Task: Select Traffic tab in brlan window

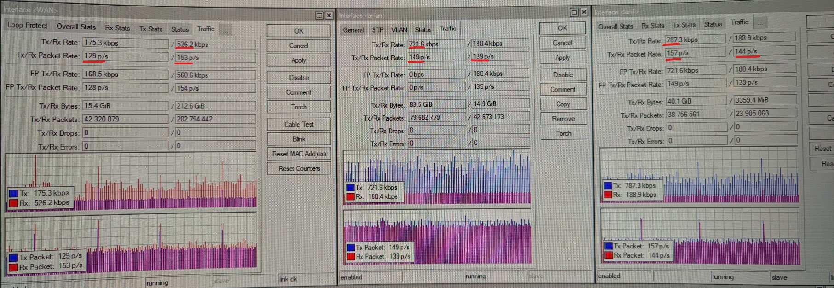Action: click(x=448, y=29)
